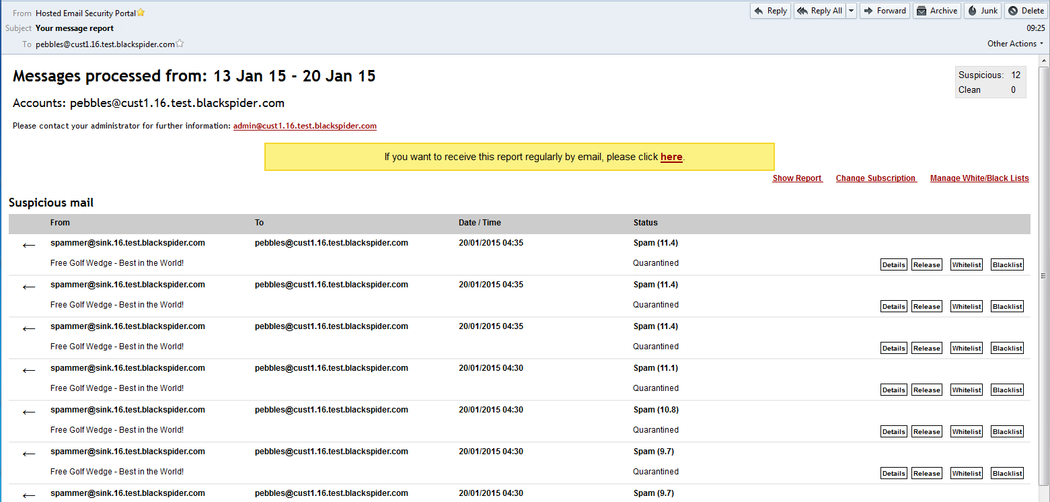Click Change Subscription
Screen dimensions: 1050x502
[x=875, y=178]
